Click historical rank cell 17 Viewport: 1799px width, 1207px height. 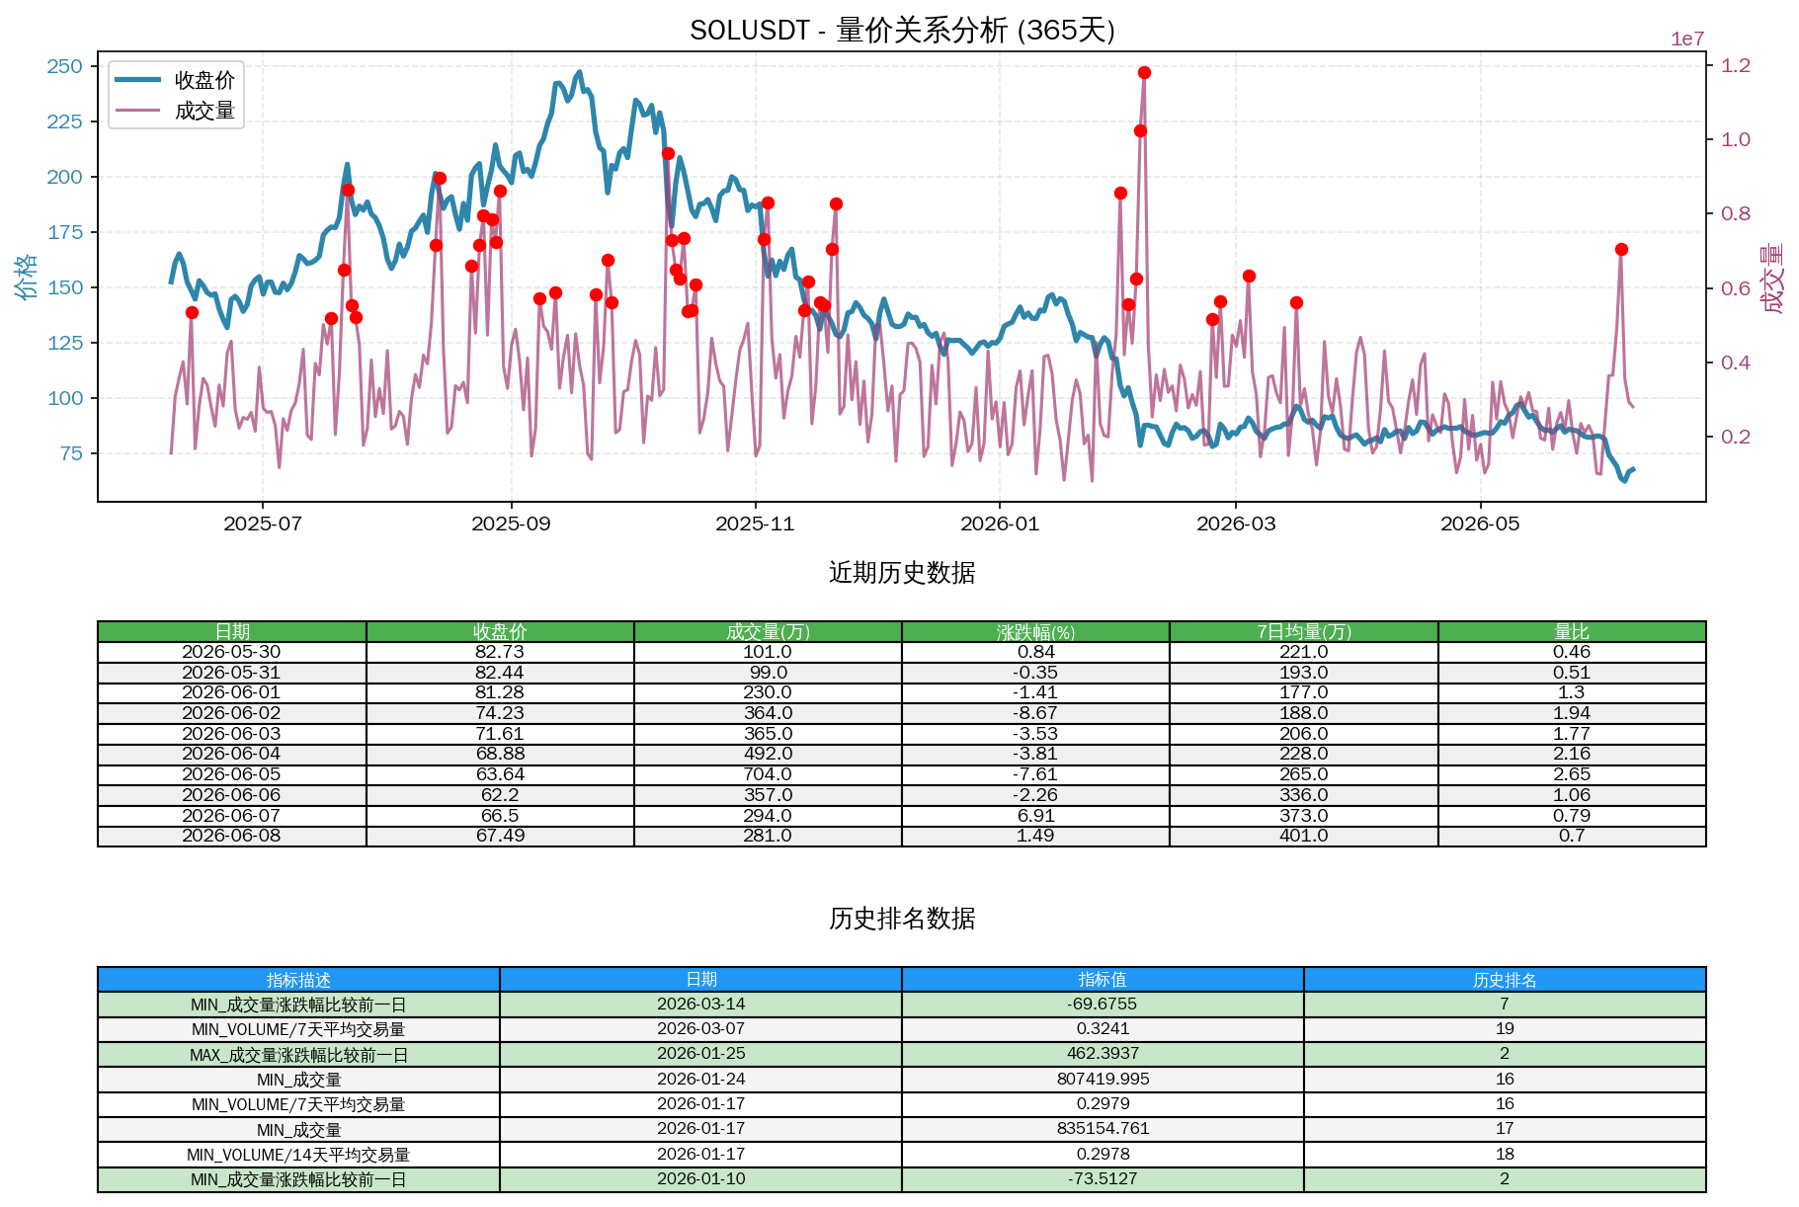coord(1505,1129)
